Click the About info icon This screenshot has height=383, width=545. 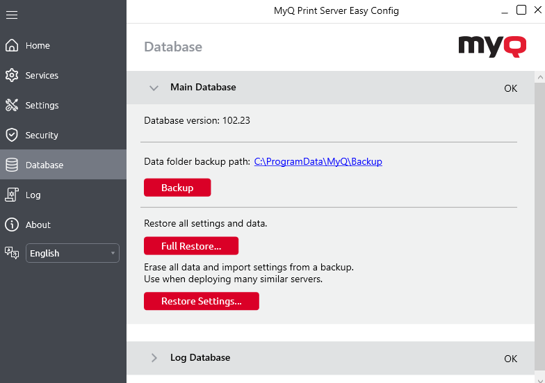11,225
